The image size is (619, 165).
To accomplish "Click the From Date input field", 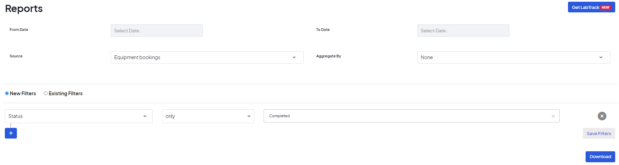I will pos(156,31).
